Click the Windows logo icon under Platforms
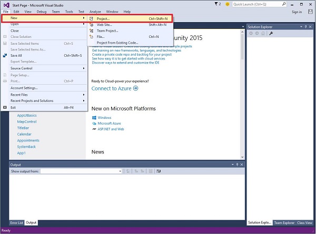Screen dimensions: 316x234 94,117
